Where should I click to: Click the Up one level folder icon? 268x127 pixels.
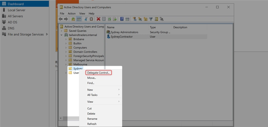(x=73, y=19)
